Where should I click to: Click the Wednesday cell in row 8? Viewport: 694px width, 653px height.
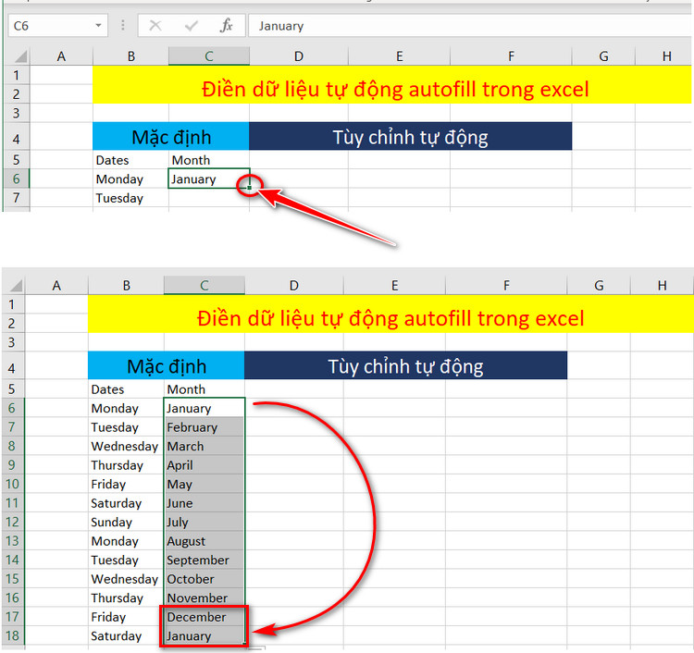pyautogui.click(x=126, y=446)
